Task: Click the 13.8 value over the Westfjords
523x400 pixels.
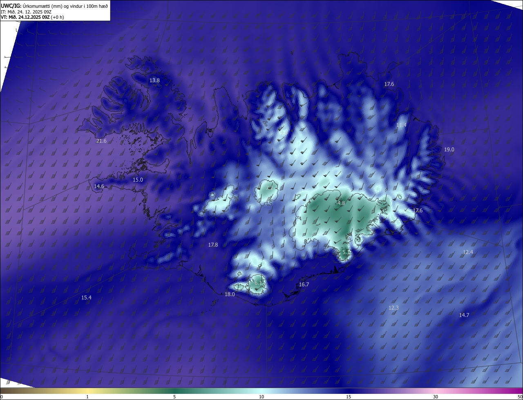Action: click(154, 81)
